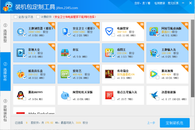Screen dimensions: 195x130
Task: Uncheck the 影视大全 checkbox
Action: [25, 56]
